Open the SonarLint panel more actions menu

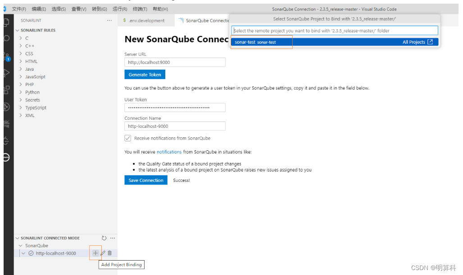(109, 20)
